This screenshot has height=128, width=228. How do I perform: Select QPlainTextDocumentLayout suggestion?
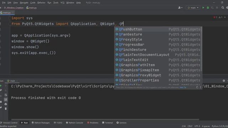[x=158, y=55]
